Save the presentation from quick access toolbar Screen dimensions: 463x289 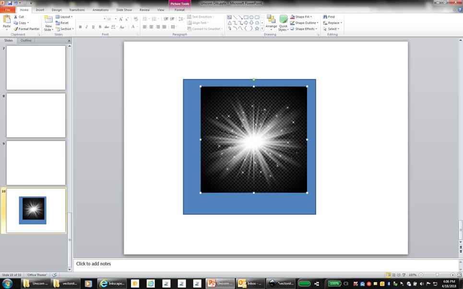[x=9, y=3]
